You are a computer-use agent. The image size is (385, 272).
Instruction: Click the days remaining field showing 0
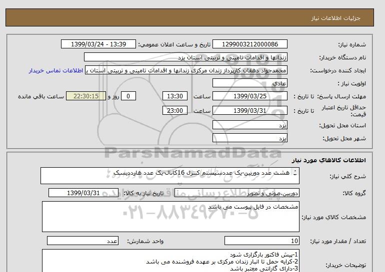click(x=128, y=96)
